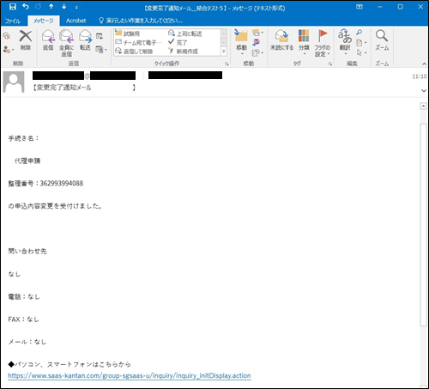Expand the Quick Steps gallery dropdown

[224, 52]
